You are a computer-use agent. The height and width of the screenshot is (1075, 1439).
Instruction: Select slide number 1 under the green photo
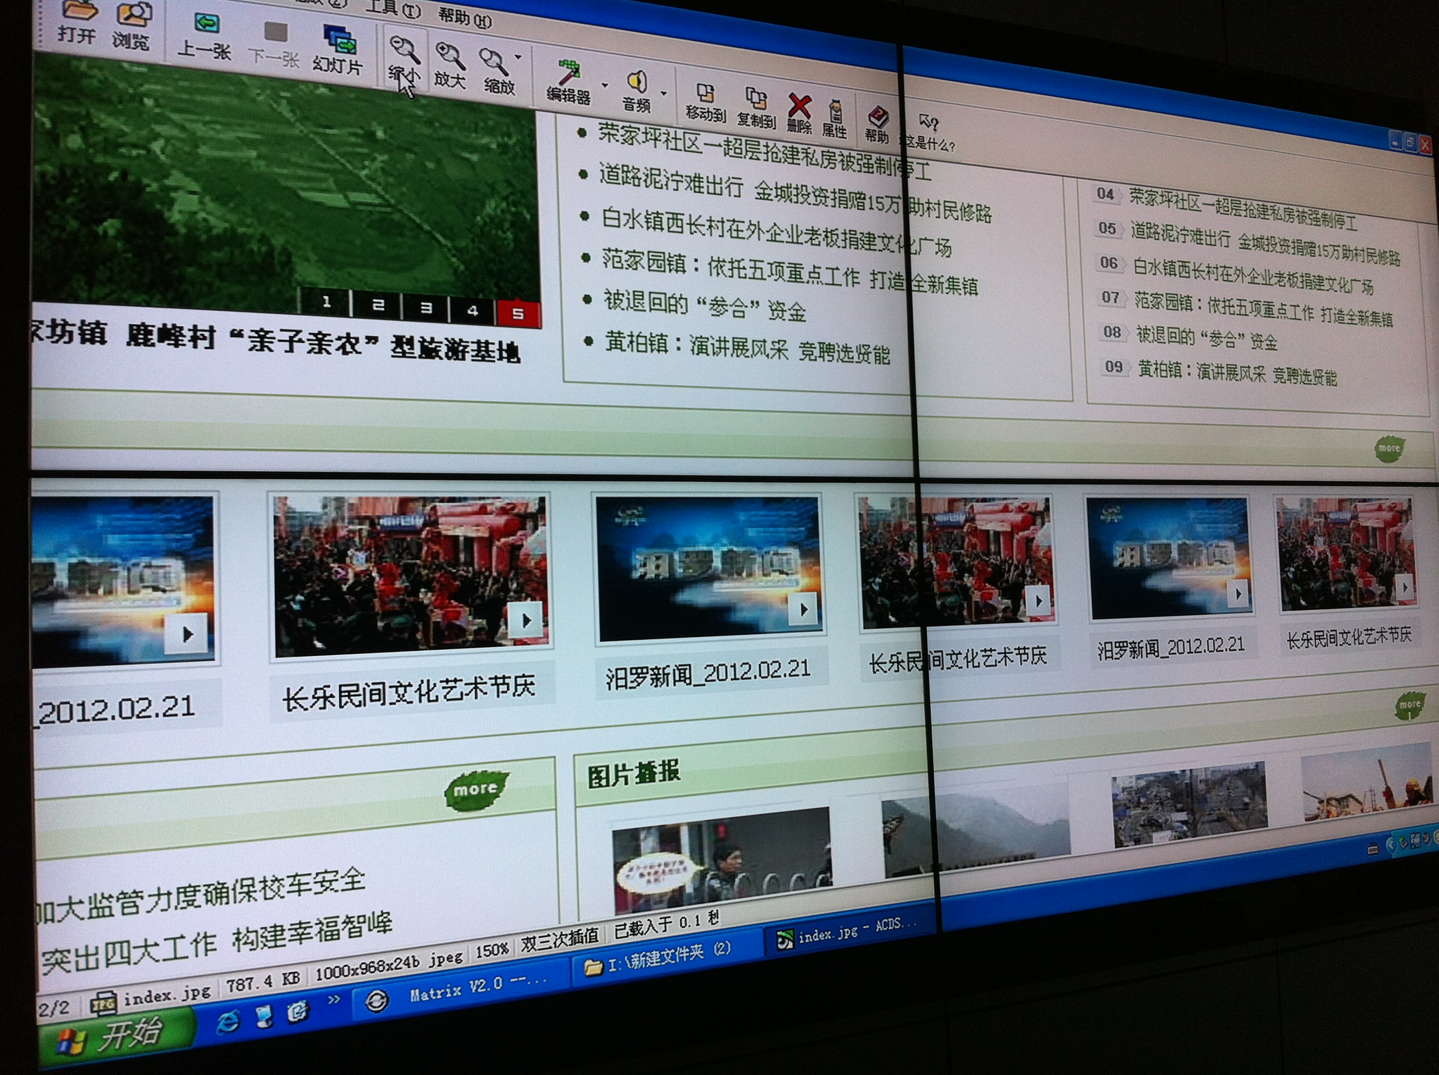tap(326, 302)
